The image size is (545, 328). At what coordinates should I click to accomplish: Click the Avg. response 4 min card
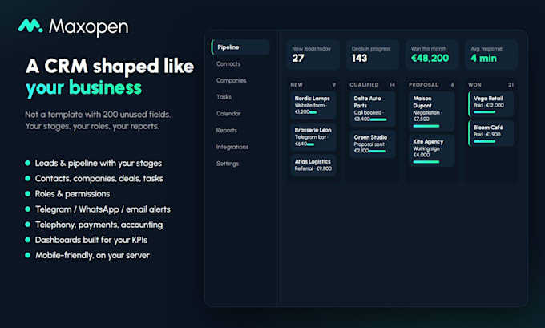[491, 55]
